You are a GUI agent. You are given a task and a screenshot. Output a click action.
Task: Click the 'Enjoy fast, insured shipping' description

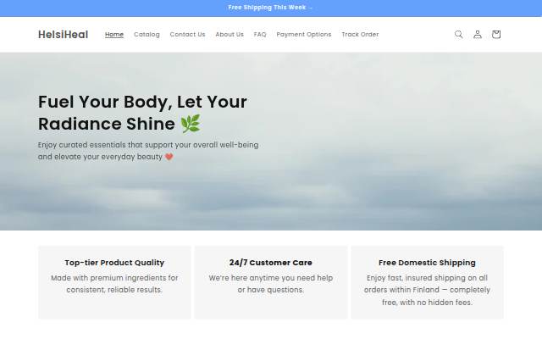(x=427, y=290)
